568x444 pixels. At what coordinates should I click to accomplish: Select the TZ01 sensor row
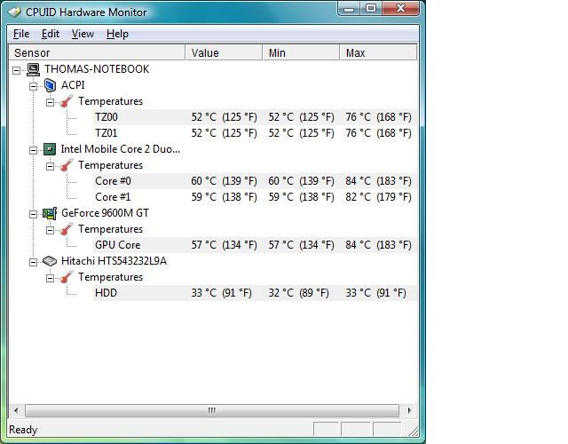(255, 133)
